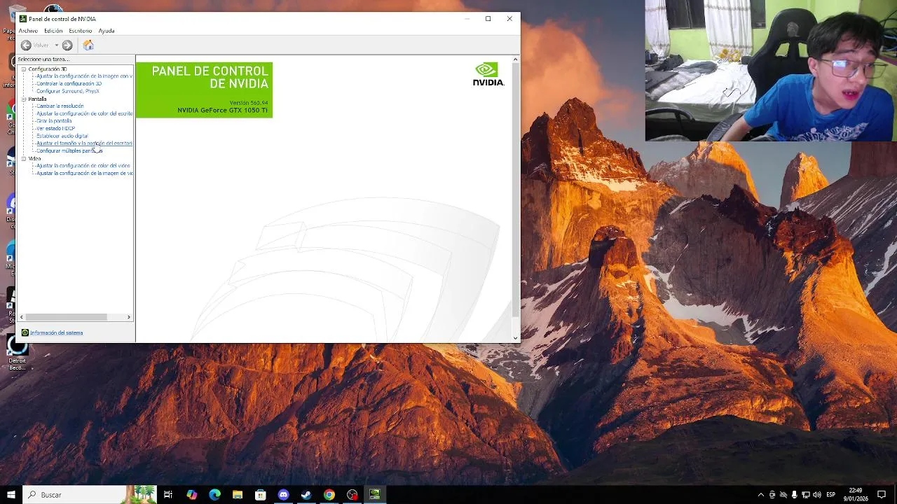Click the OneDrive tray icon

tap(783, 495)
